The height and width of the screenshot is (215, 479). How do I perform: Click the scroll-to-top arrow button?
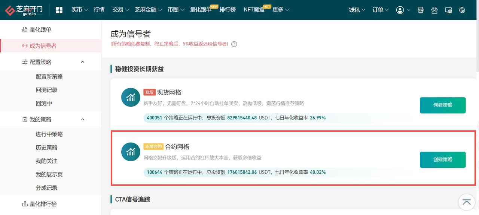coord(466,202)
